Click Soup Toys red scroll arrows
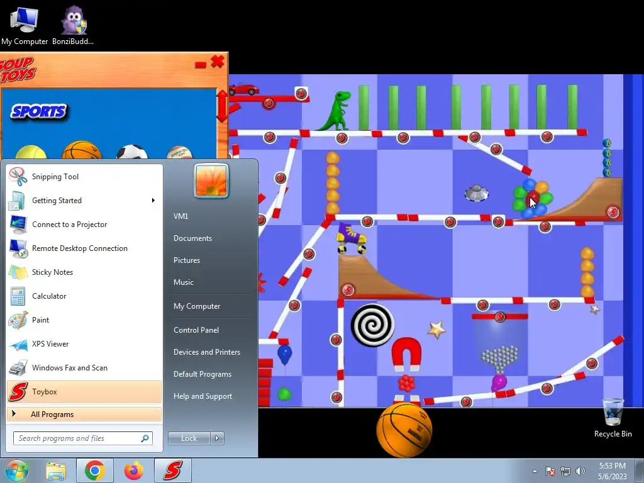Image resolution: width=644 pixels, height=483 pixels. click(222, 106)
